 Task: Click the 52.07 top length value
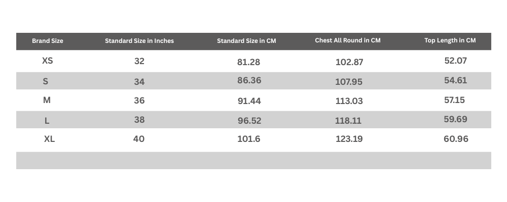[x=455, y=61]
